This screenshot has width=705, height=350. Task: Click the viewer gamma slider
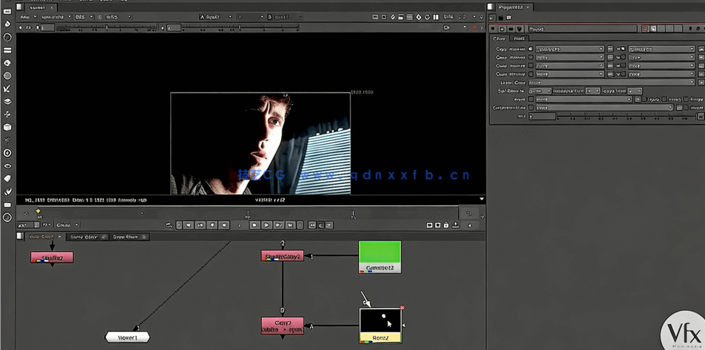click(x=240, y=28)
